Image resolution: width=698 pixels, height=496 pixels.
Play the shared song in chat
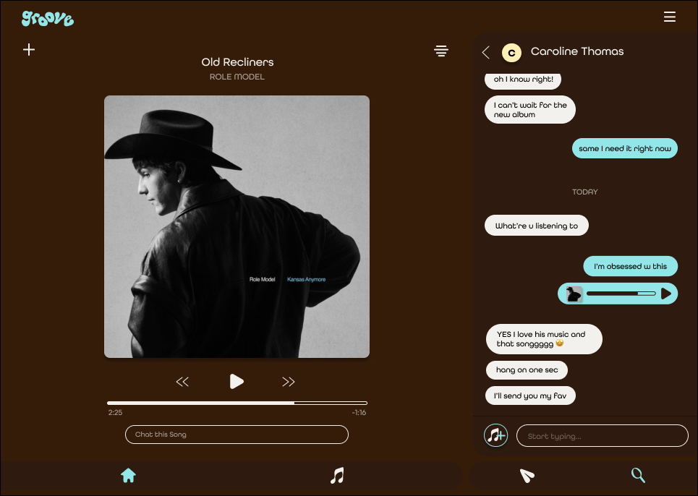coord(666,294)
